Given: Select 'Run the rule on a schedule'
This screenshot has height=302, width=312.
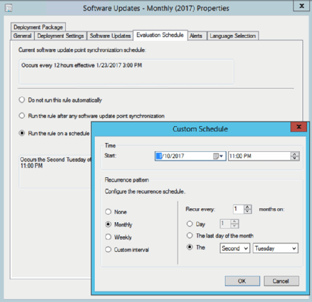Looking at the screenshot, I should coord(54,133).
